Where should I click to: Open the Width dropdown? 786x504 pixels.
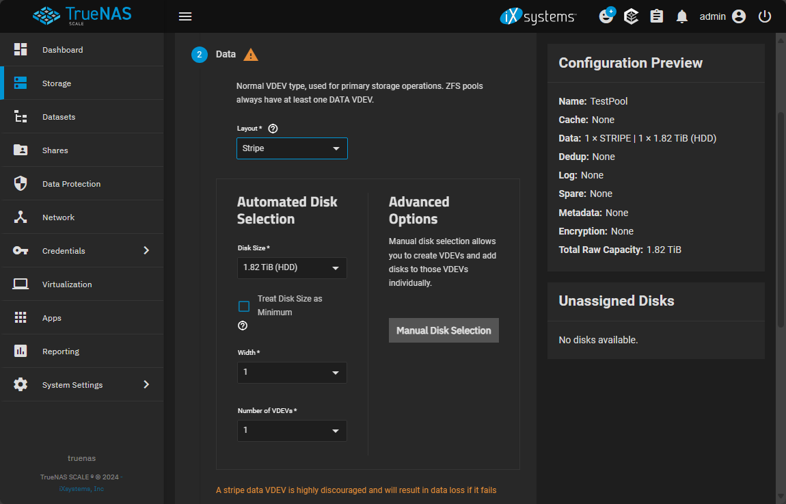292,373
